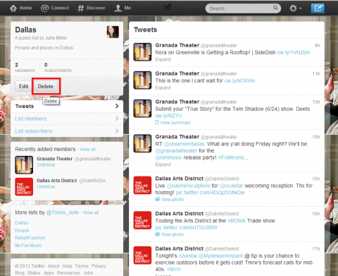Click into the Search field

click(243, 8)
